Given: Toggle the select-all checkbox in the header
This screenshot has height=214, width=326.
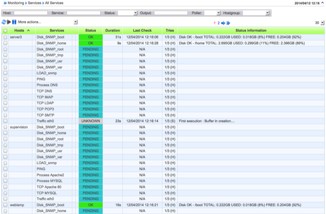Looking at the screenshot, I should pos(5,31).
